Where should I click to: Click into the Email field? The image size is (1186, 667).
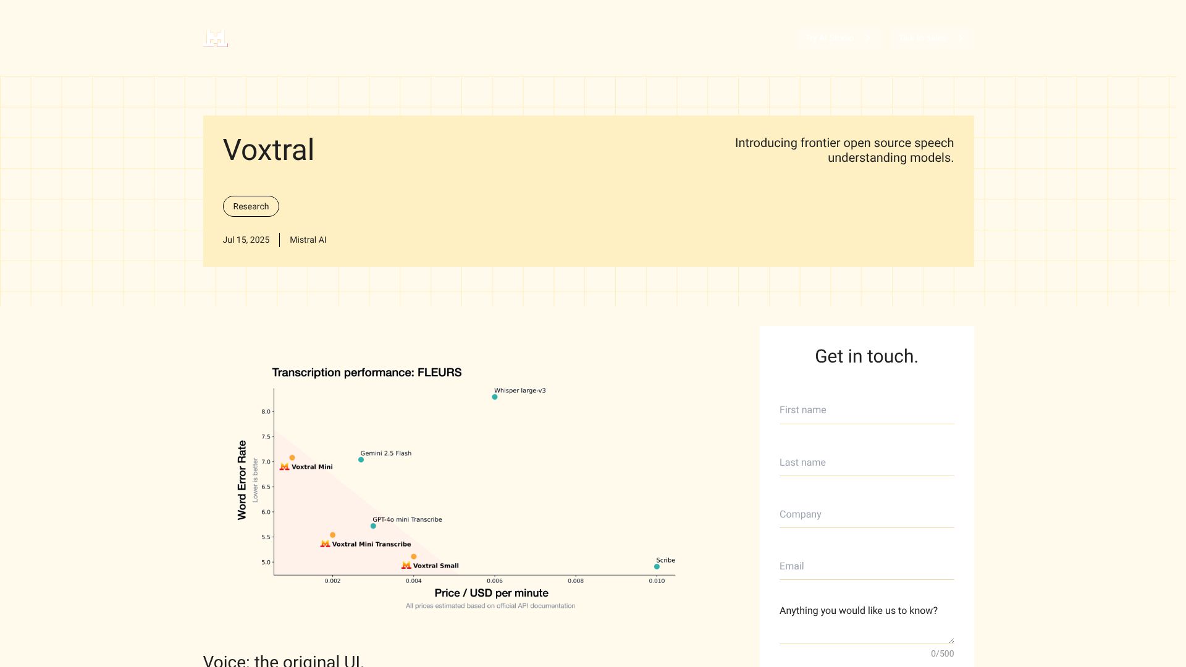point(866,566)
